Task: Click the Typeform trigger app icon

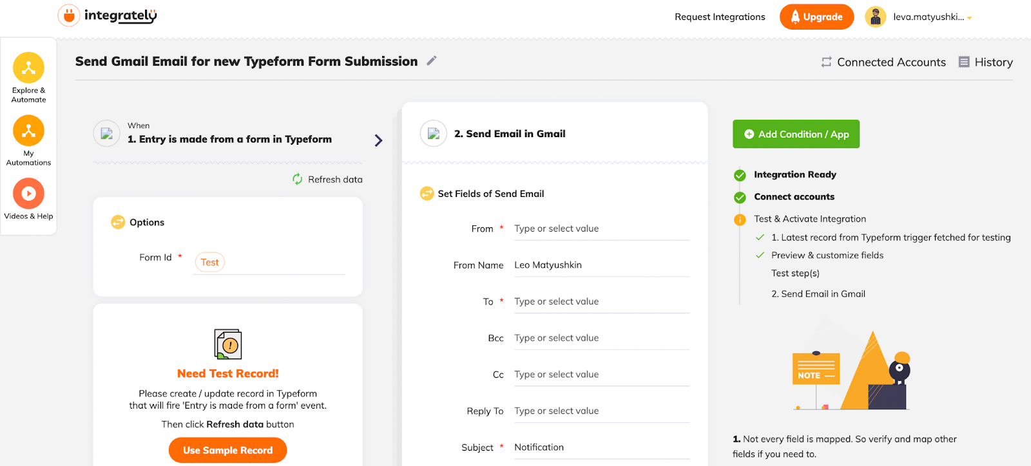Action: click(x=107, y=134)
